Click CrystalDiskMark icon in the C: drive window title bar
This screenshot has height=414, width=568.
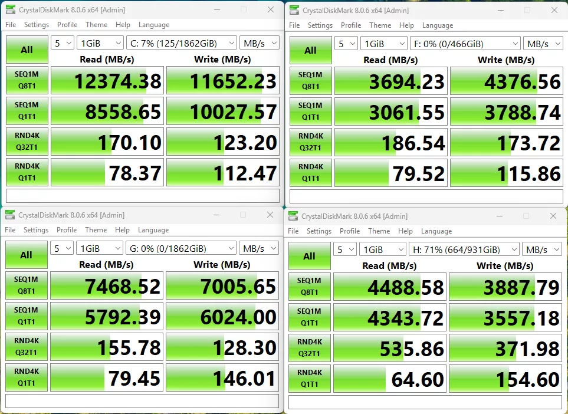click(x=11, y=10)
